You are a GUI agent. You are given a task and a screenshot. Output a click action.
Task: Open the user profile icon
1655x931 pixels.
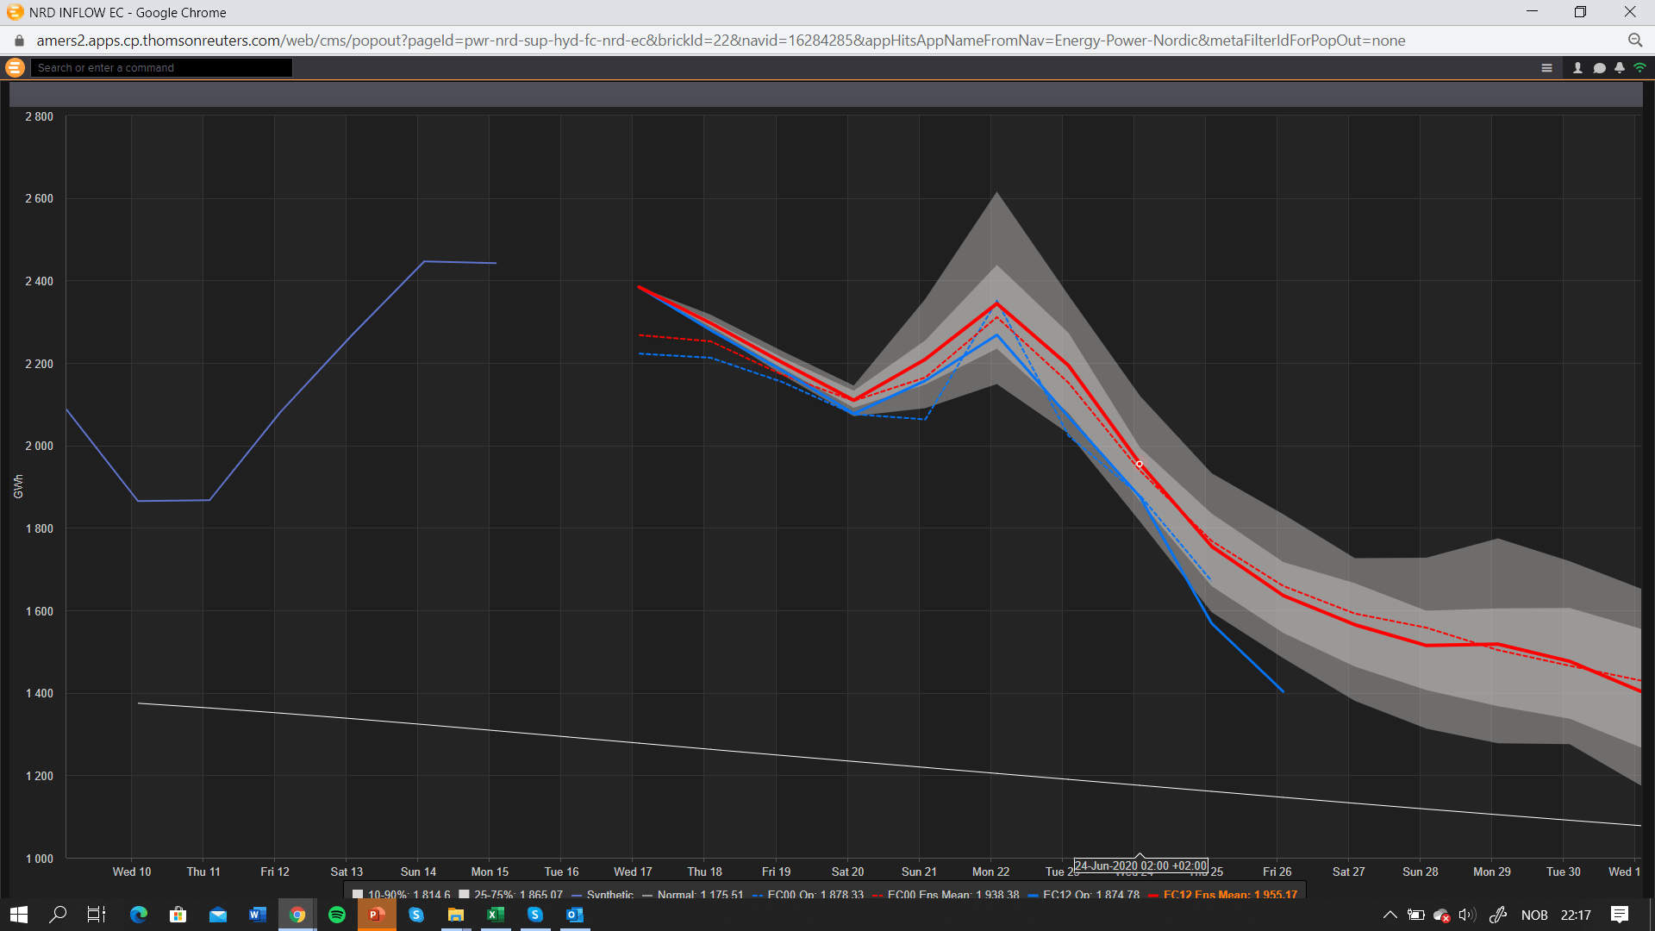(1577, 68)
